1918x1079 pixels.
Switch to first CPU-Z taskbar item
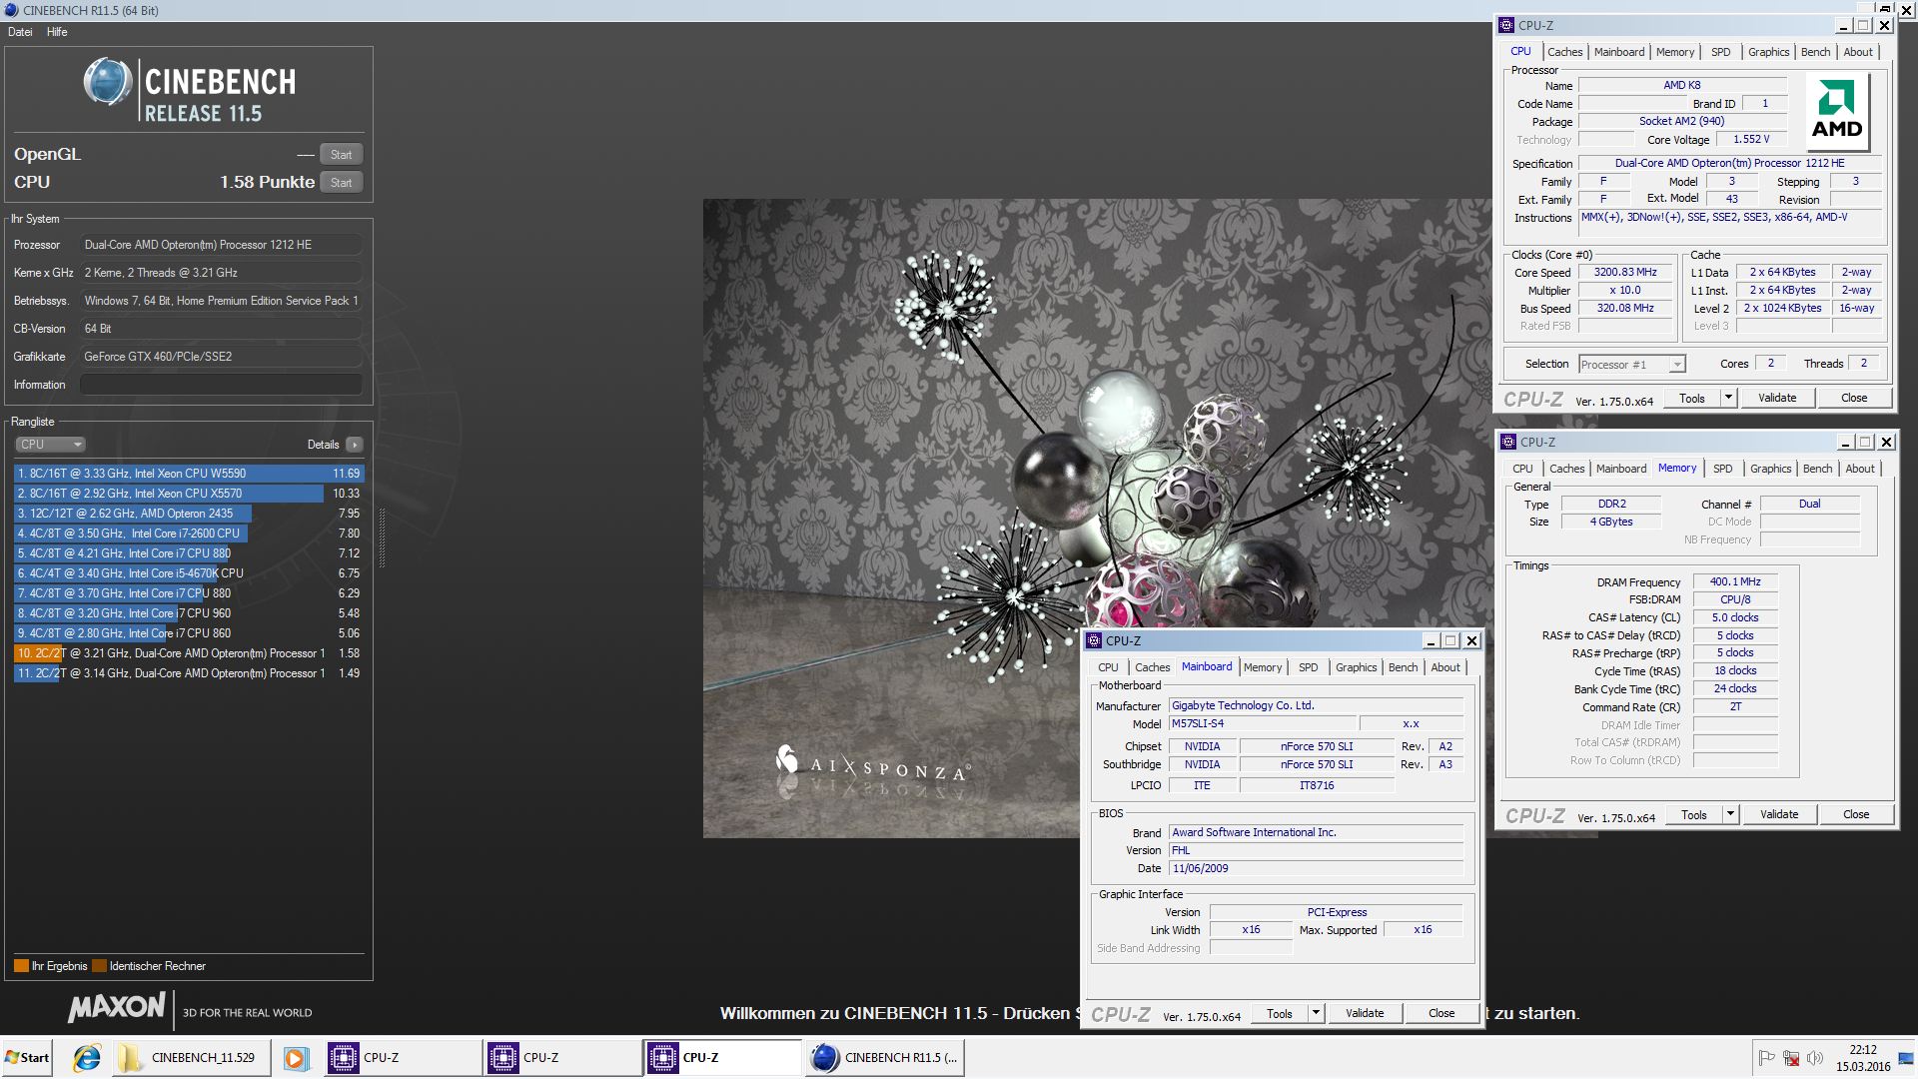coord(402,1058)
